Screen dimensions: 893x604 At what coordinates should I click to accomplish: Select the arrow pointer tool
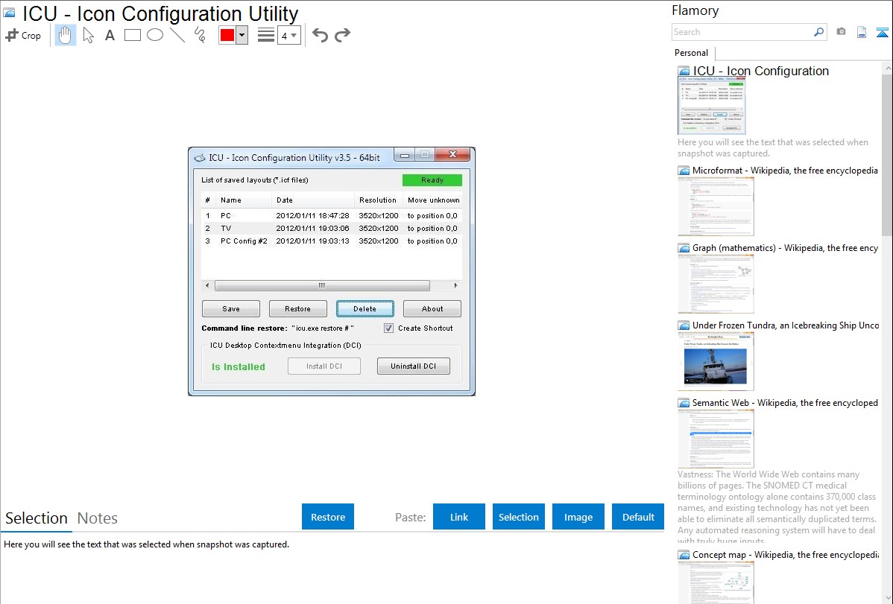point(88,35)
